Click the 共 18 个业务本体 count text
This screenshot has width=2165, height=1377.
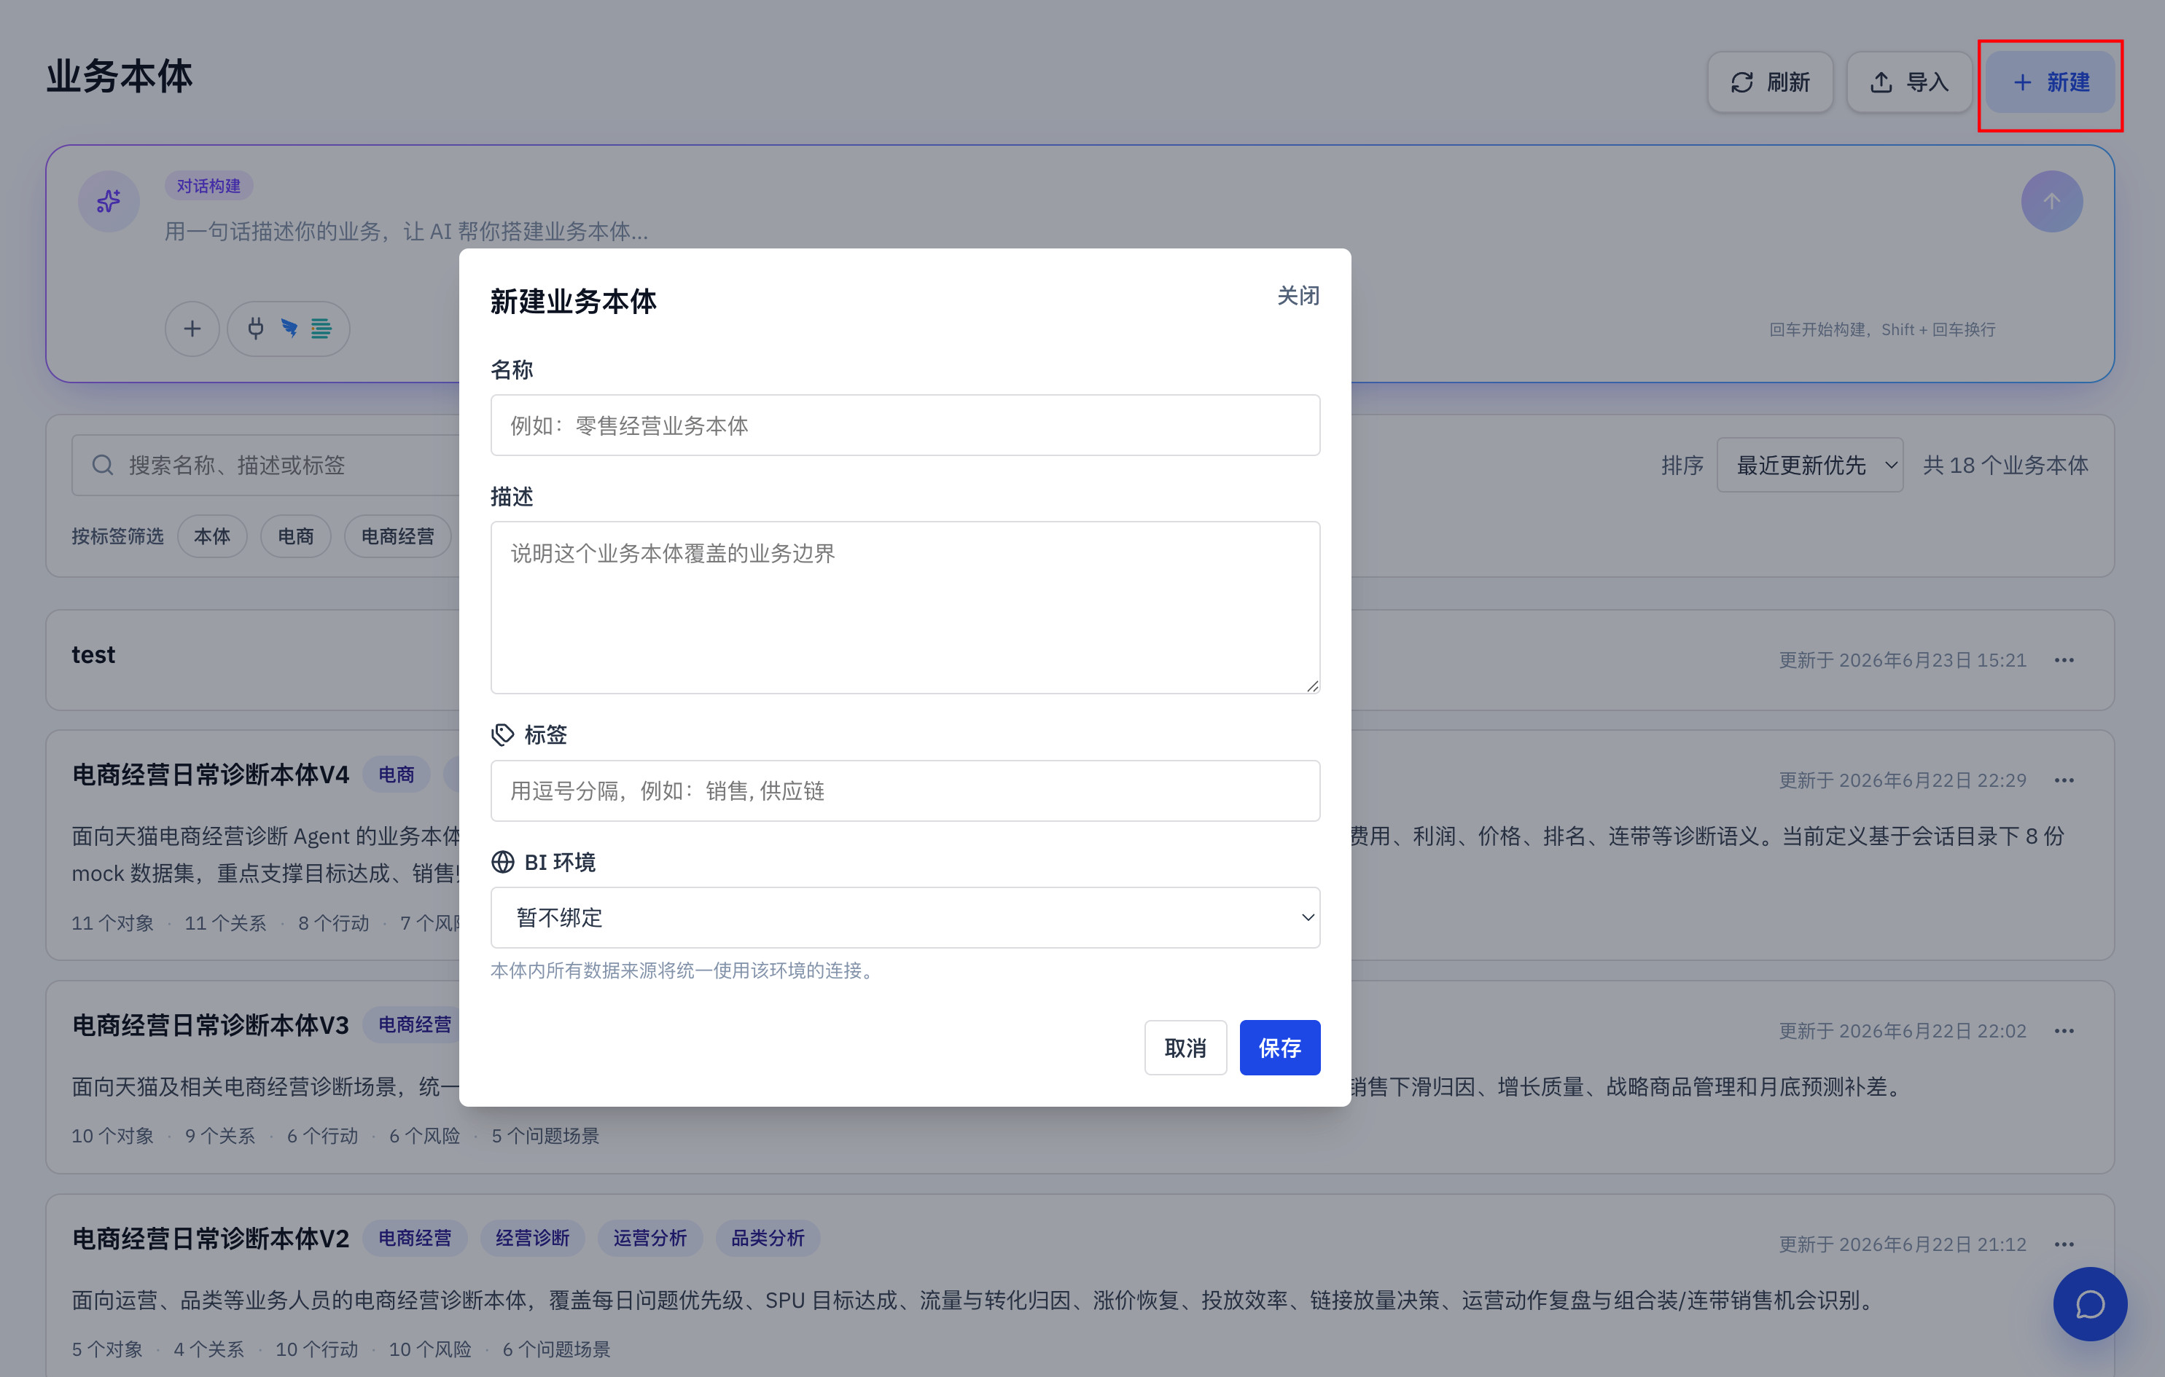[2006, 466]
